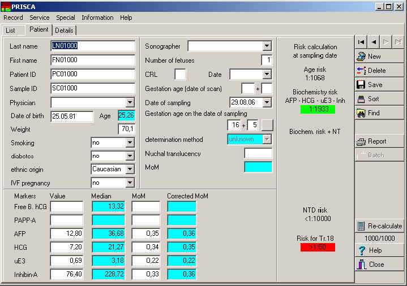Open Find with the binoculars button

379,113
